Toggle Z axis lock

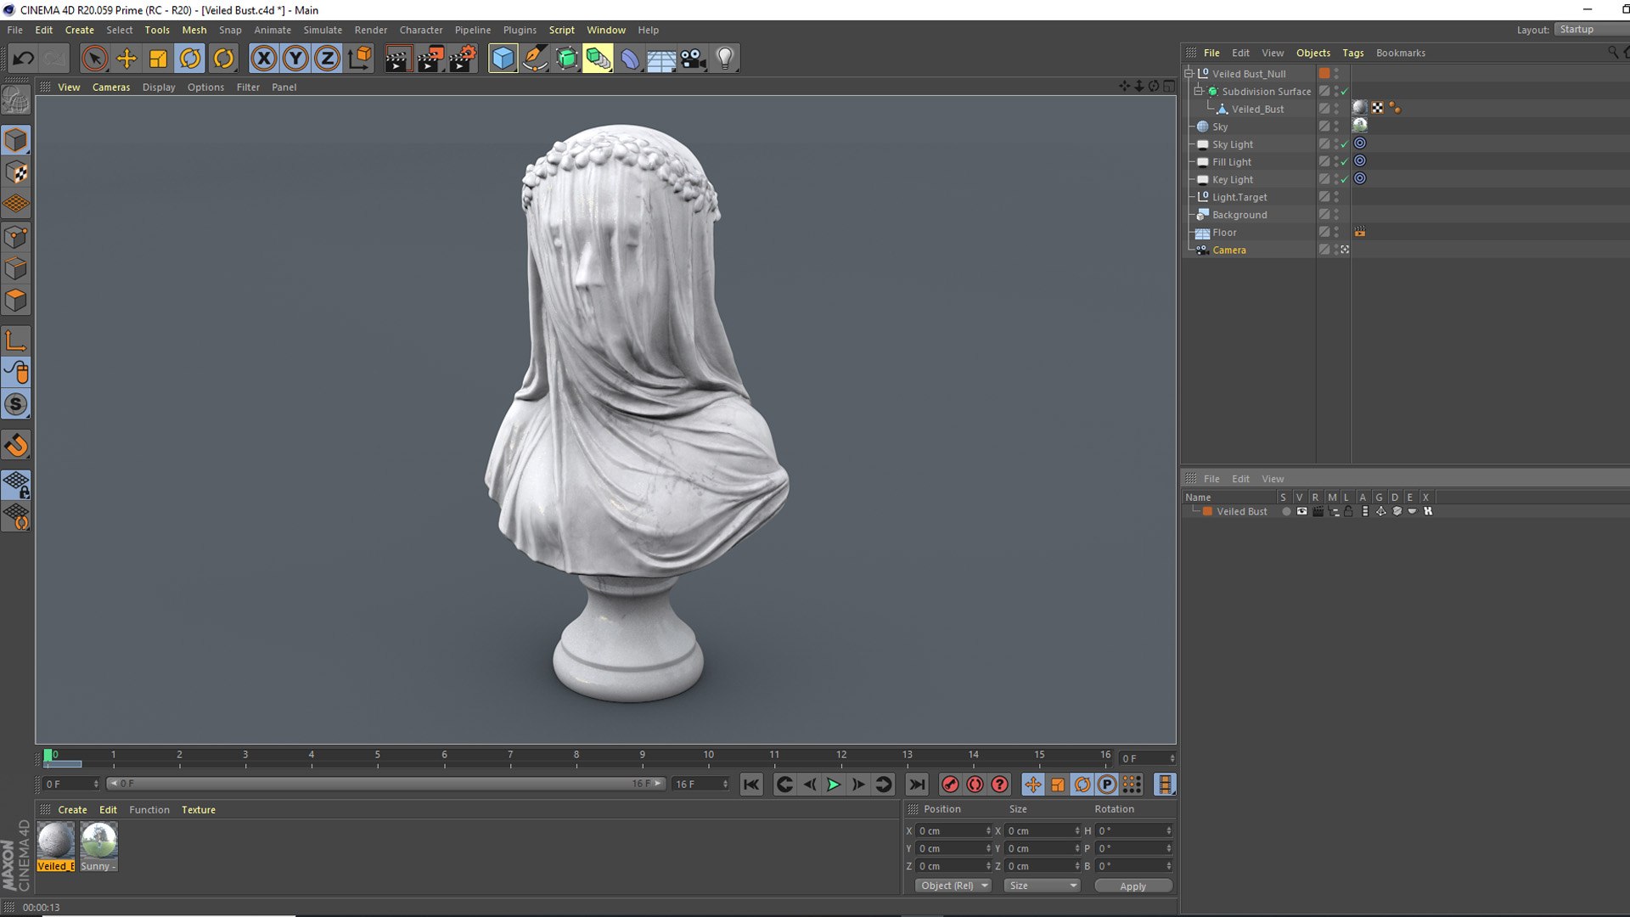click(327, 59)
